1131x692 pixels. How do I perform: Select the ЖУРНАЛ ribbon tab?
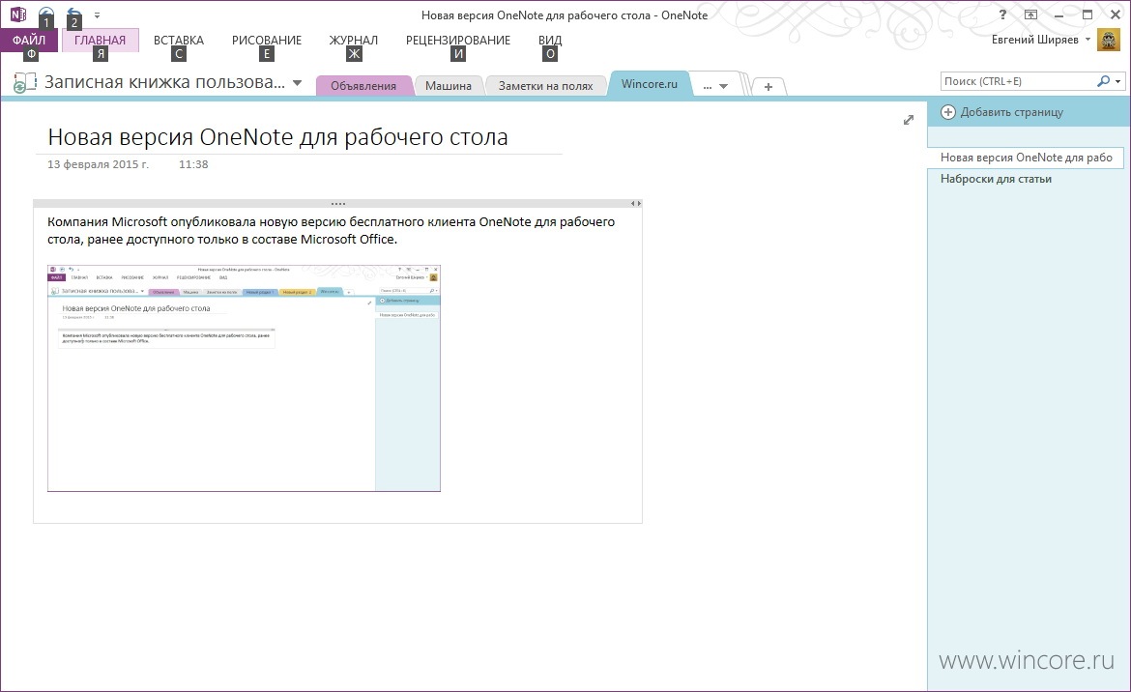tap(354, 41)
